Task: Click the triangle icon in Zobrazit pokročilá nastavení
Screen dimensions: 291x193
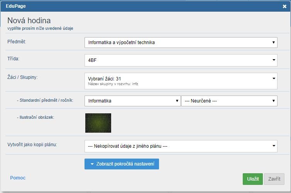Action: 92,164
